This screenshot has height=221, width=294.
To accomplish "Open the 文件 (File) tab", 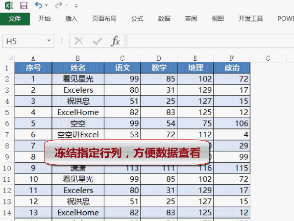I will (15, 19).
